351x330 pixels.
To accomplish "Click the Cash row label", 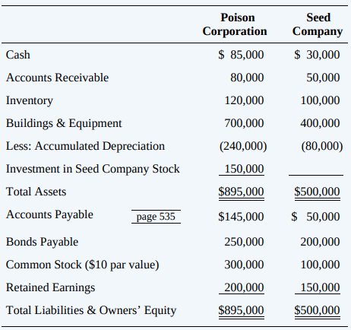I will [x=18, y=55].
